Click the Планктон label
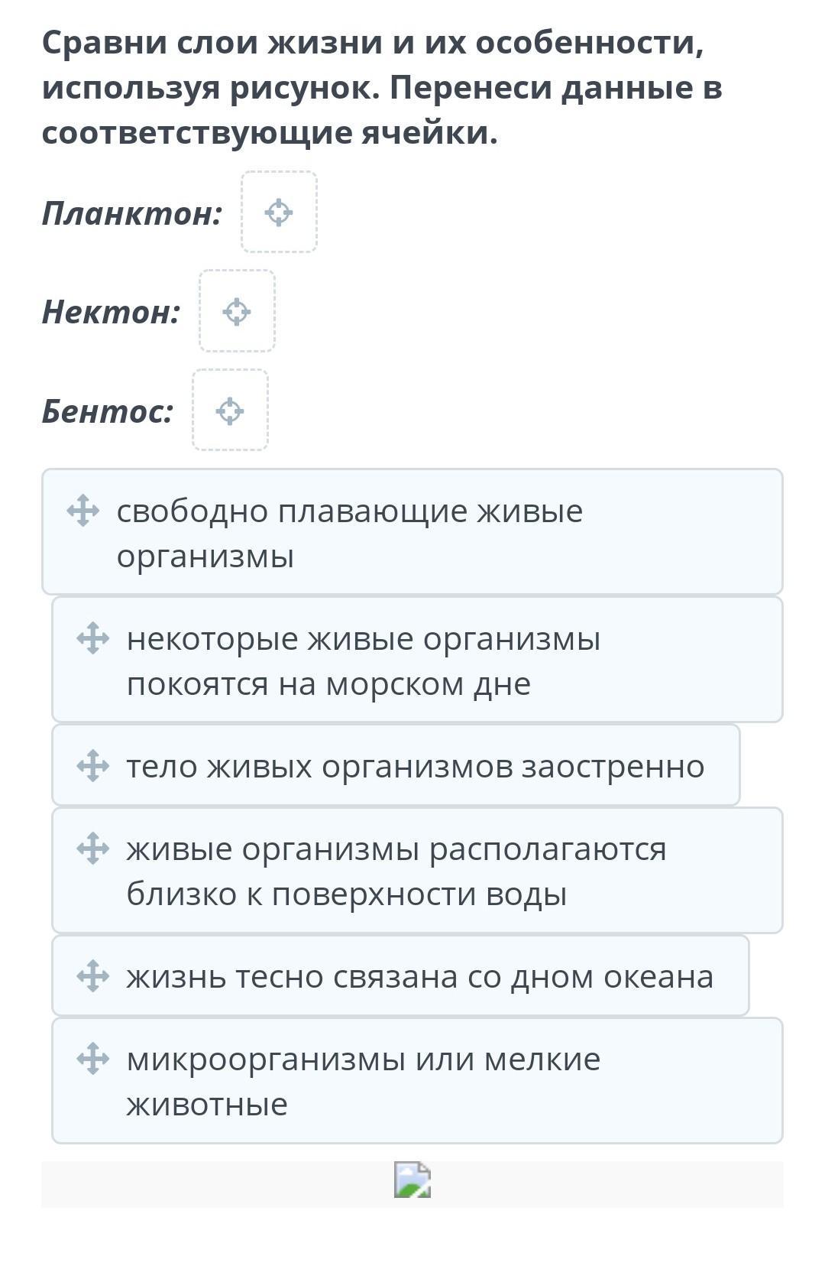 point(132,213)
